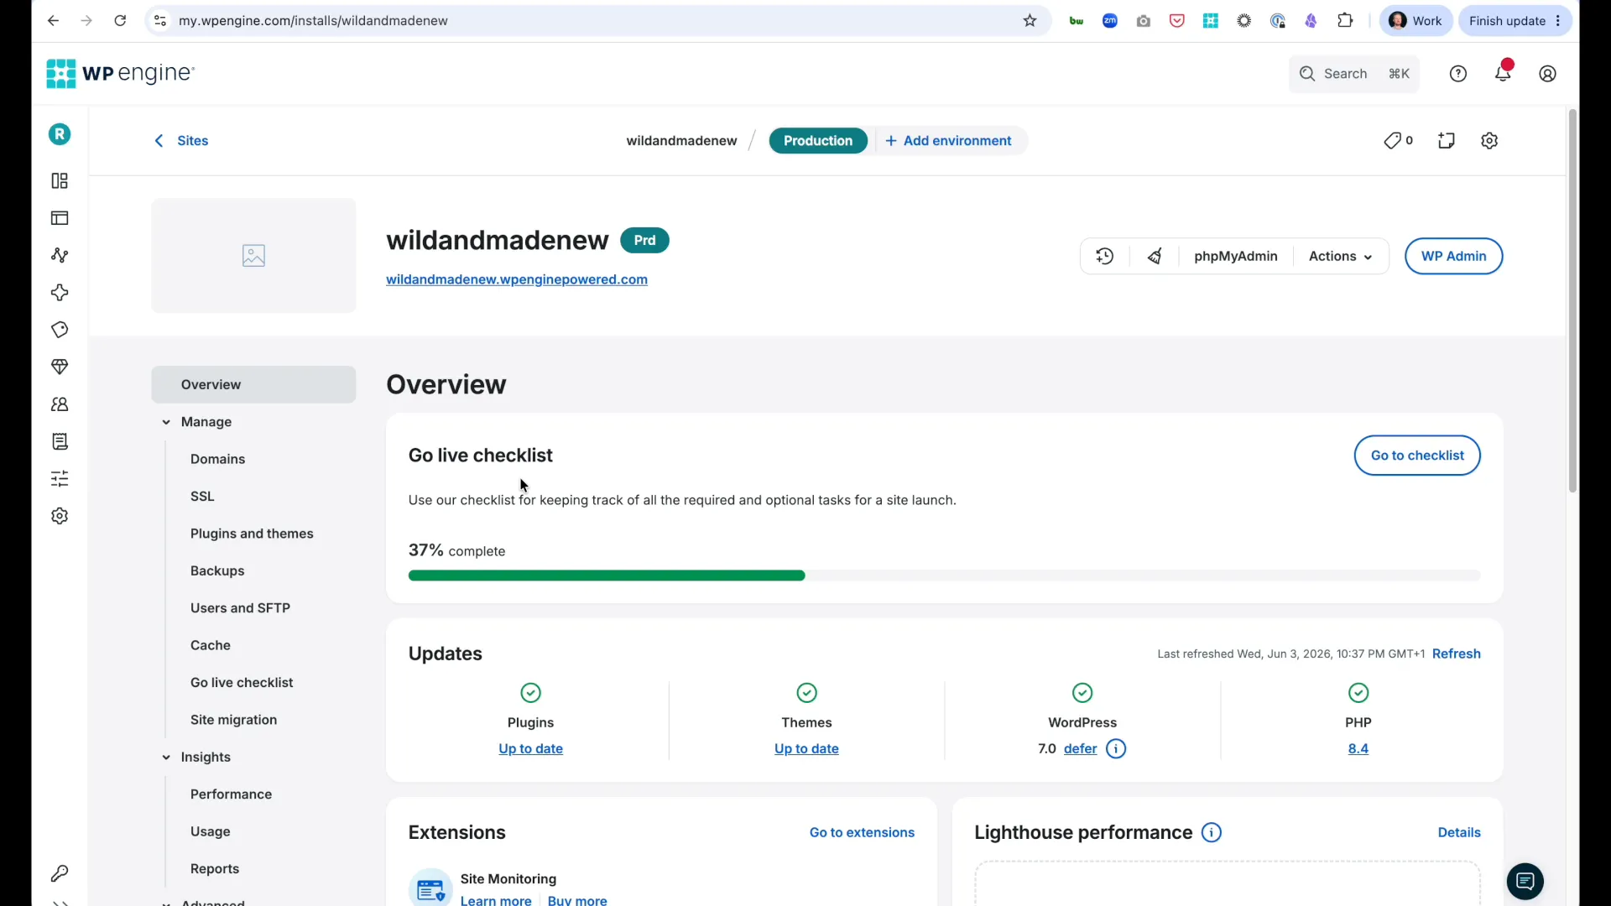Open the sparkle star icon in sidebar
This screenshot has height=906, width=1611.
click(x=60, y=293)
